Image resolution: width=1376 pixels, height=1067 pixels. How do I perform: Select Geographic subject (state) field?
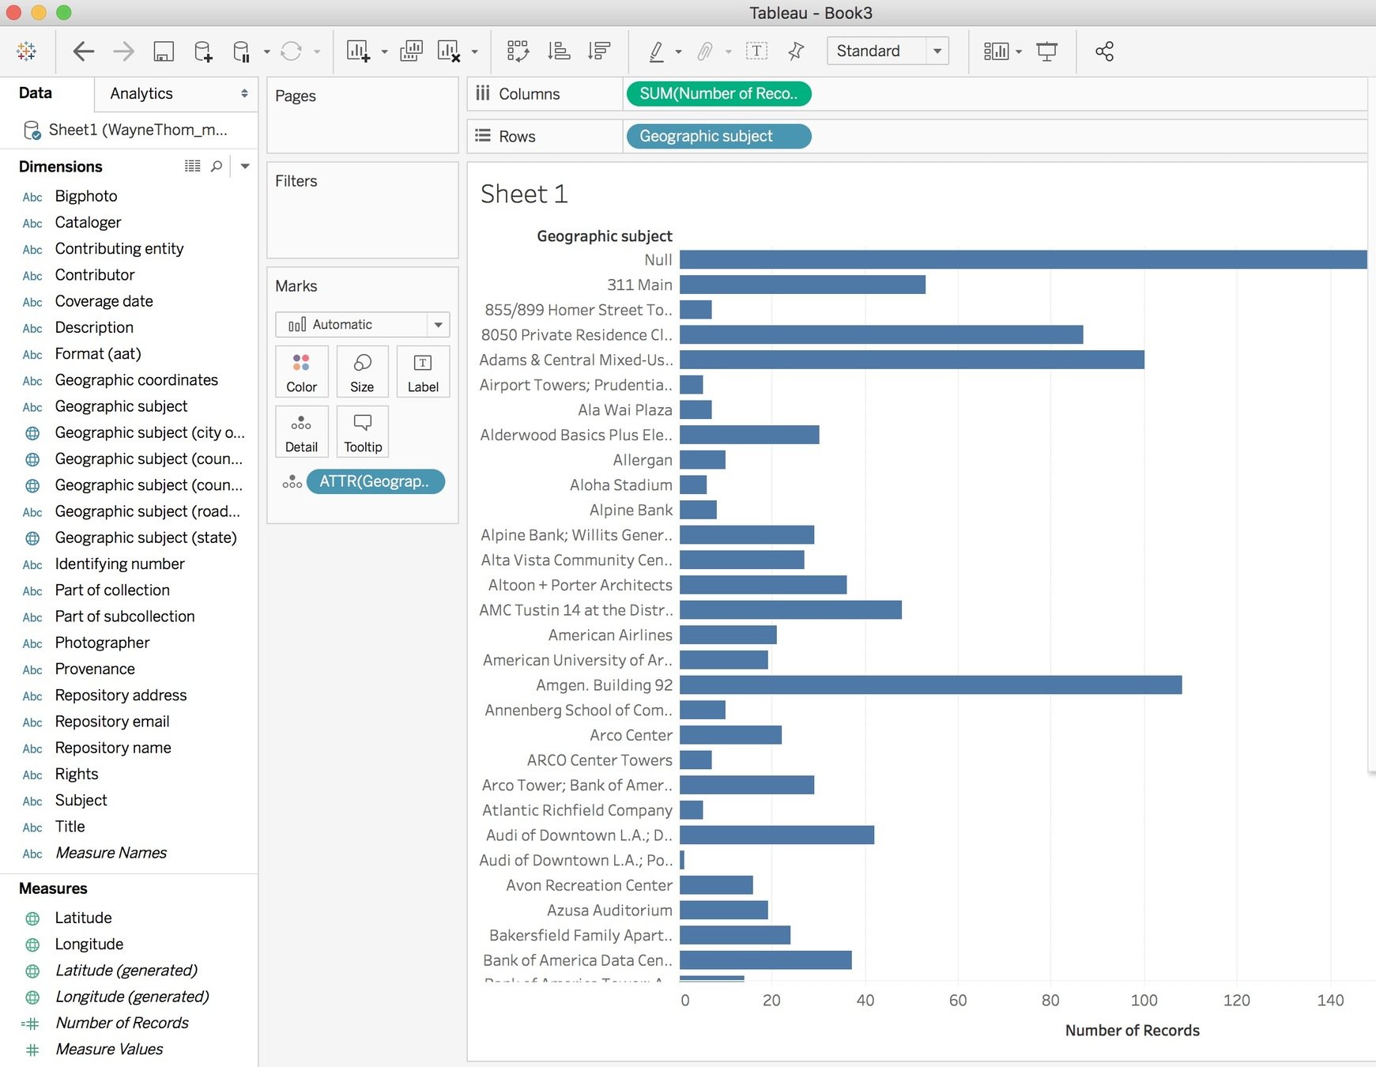coord(146,537)
